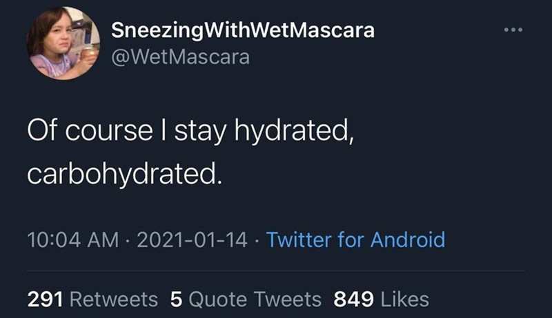Click the word "stay" in the tweet
552x318 pixels.
pyautogui.click(x=199, y=131)
